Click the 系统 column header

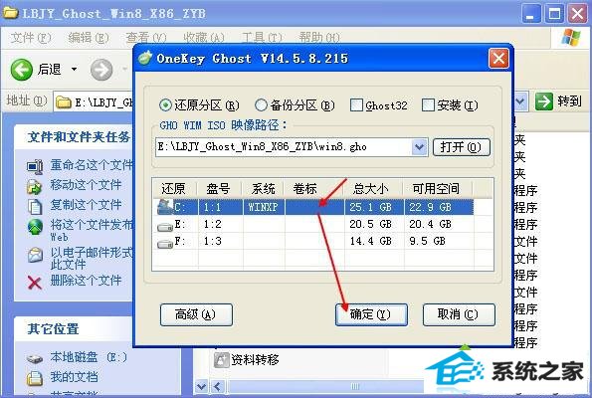point(263,188)
